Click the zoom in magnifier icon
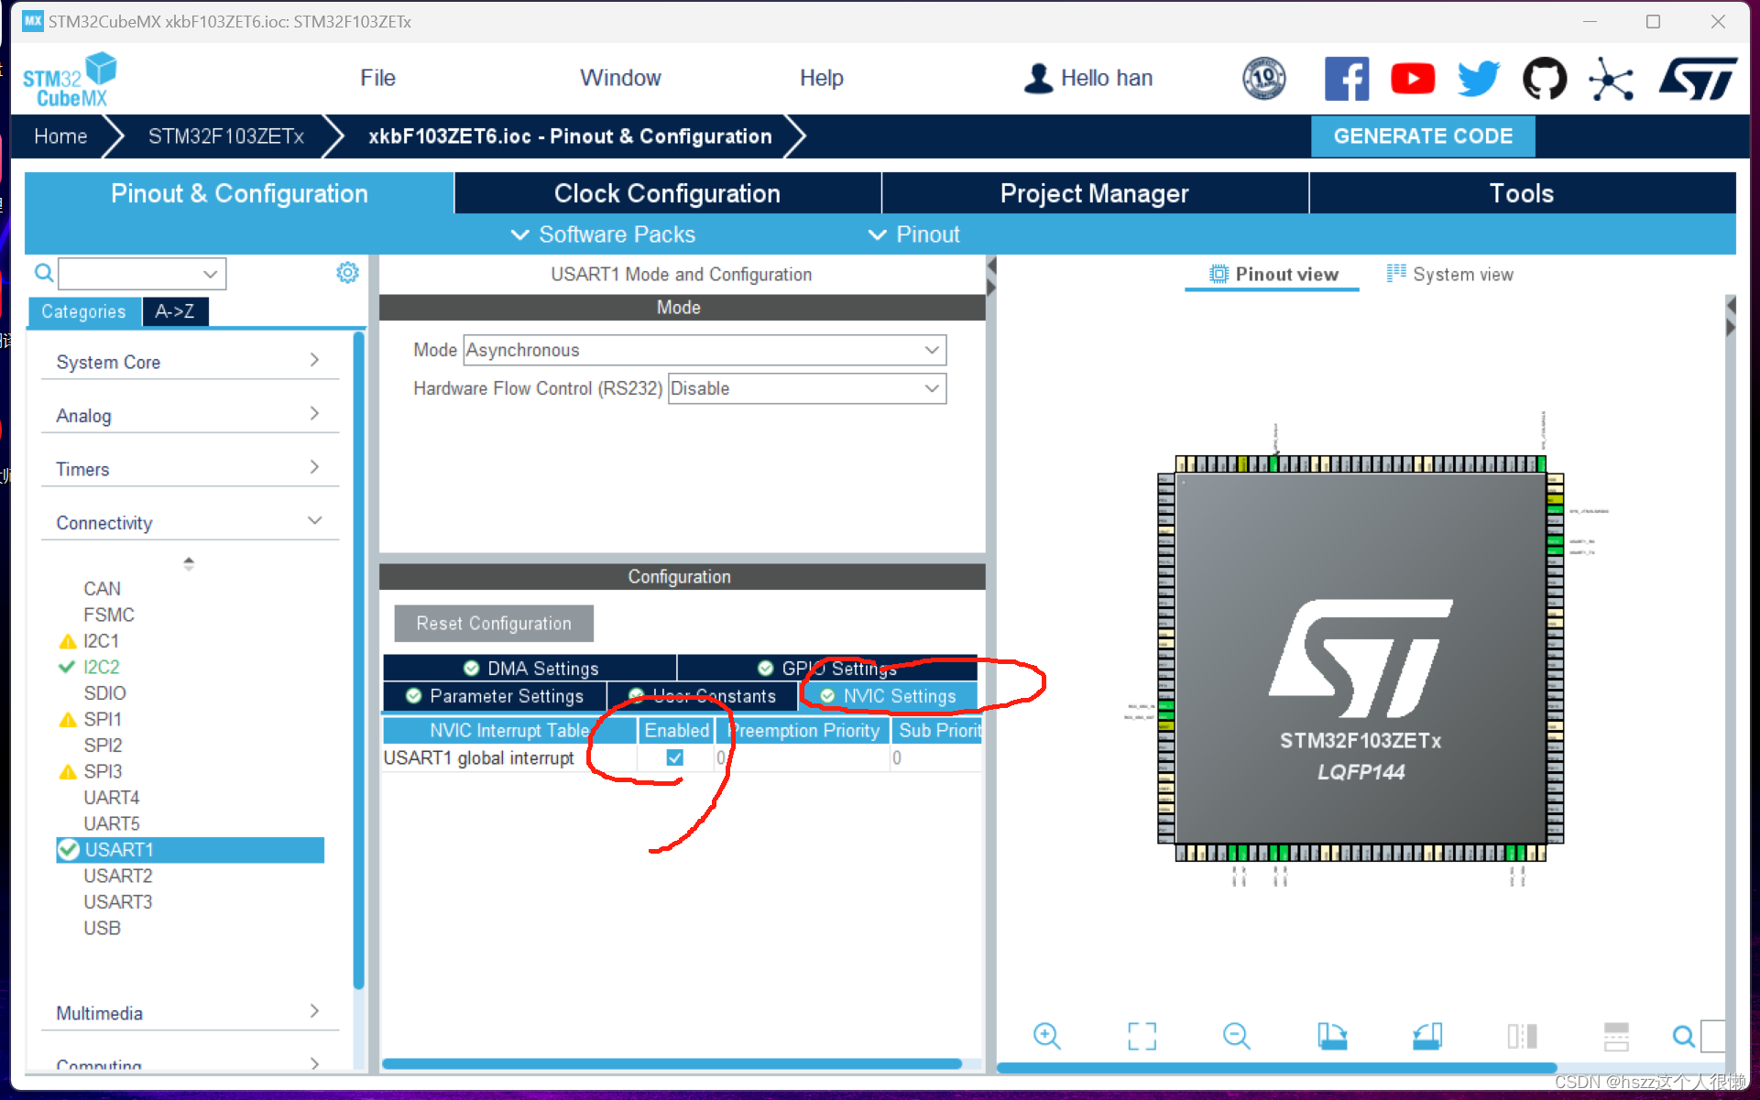 pos(1046,1036)
